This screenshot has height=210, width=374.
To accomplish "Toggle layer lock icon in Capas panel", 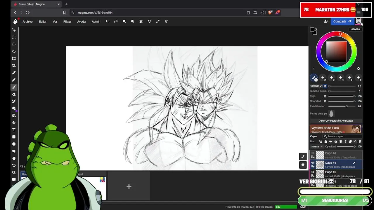I will pos(325,141).
